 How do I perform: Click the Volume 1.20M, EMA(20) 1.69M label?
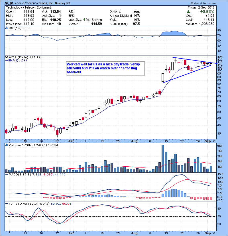[33, 145]
